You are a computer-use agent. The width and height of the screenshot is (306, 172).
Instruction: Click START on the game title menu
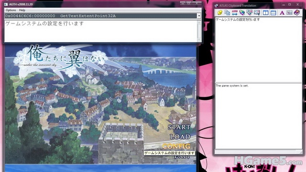pyautogui.click(x=179, y=128)
